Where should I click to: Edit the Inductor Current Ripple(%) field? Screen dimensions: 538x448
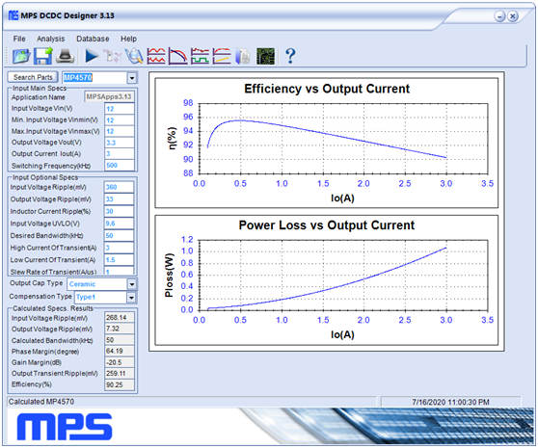click(119, 212)
